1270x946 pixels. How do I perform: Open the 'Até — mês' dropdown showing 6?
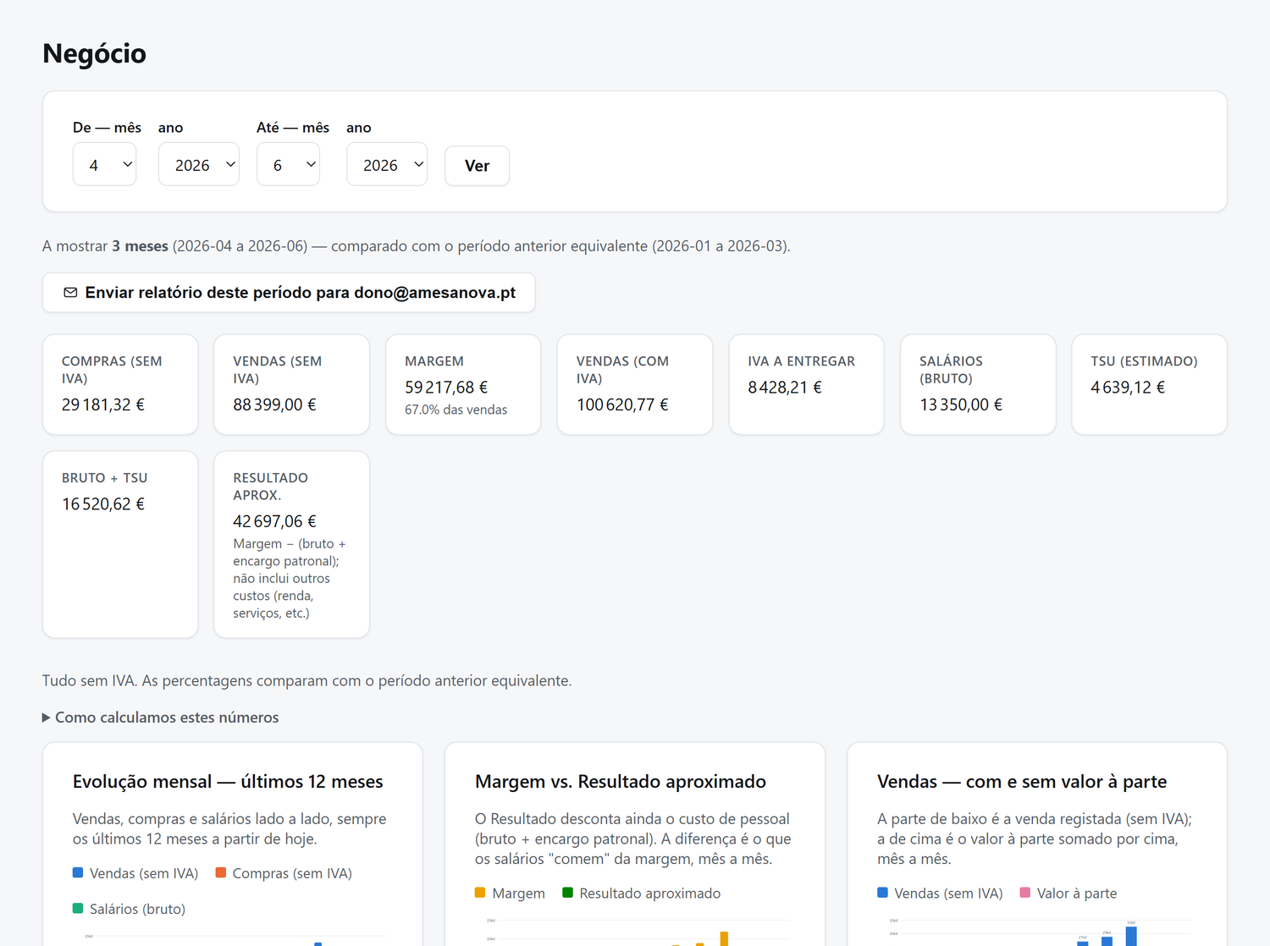(289, 165)
